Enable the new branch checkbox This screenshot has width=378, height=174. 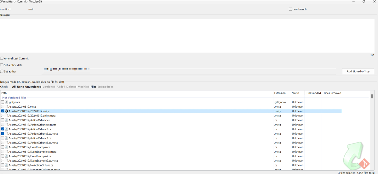pos(290,9)
